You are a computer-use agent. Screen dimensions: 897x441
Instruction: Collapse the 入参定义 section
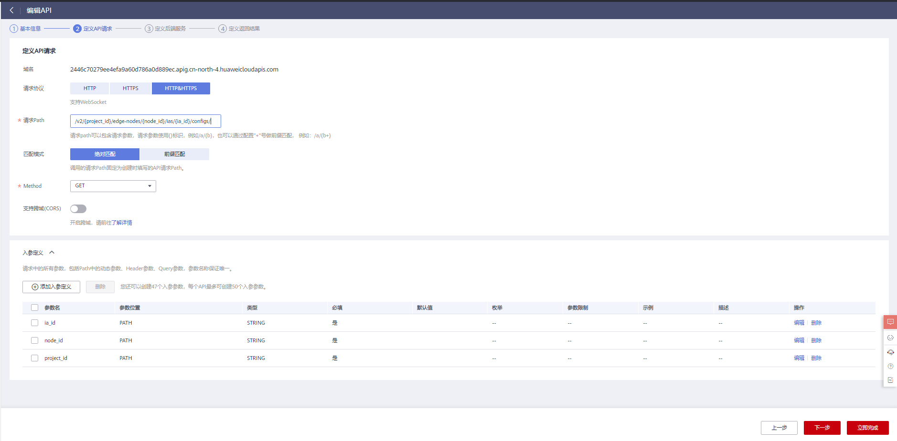[x=52, y=253]
